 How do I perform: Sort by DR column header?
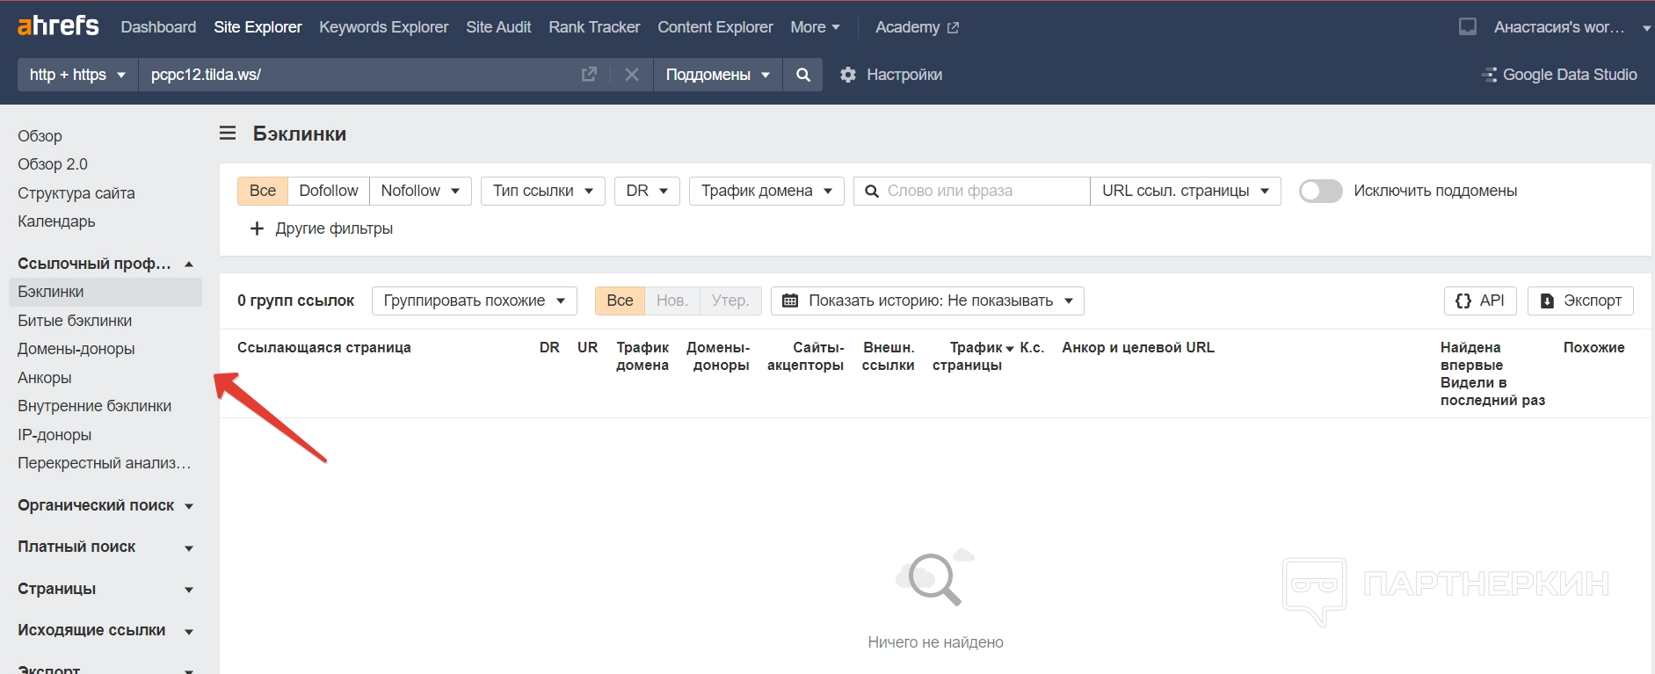(x=549, y=347)
